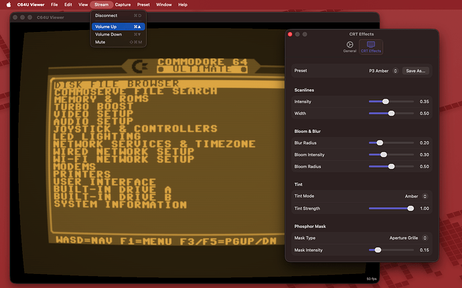
Task: Choose Volume Up in Stream menu
Action: pyautogui.click(x=118, y=27)
